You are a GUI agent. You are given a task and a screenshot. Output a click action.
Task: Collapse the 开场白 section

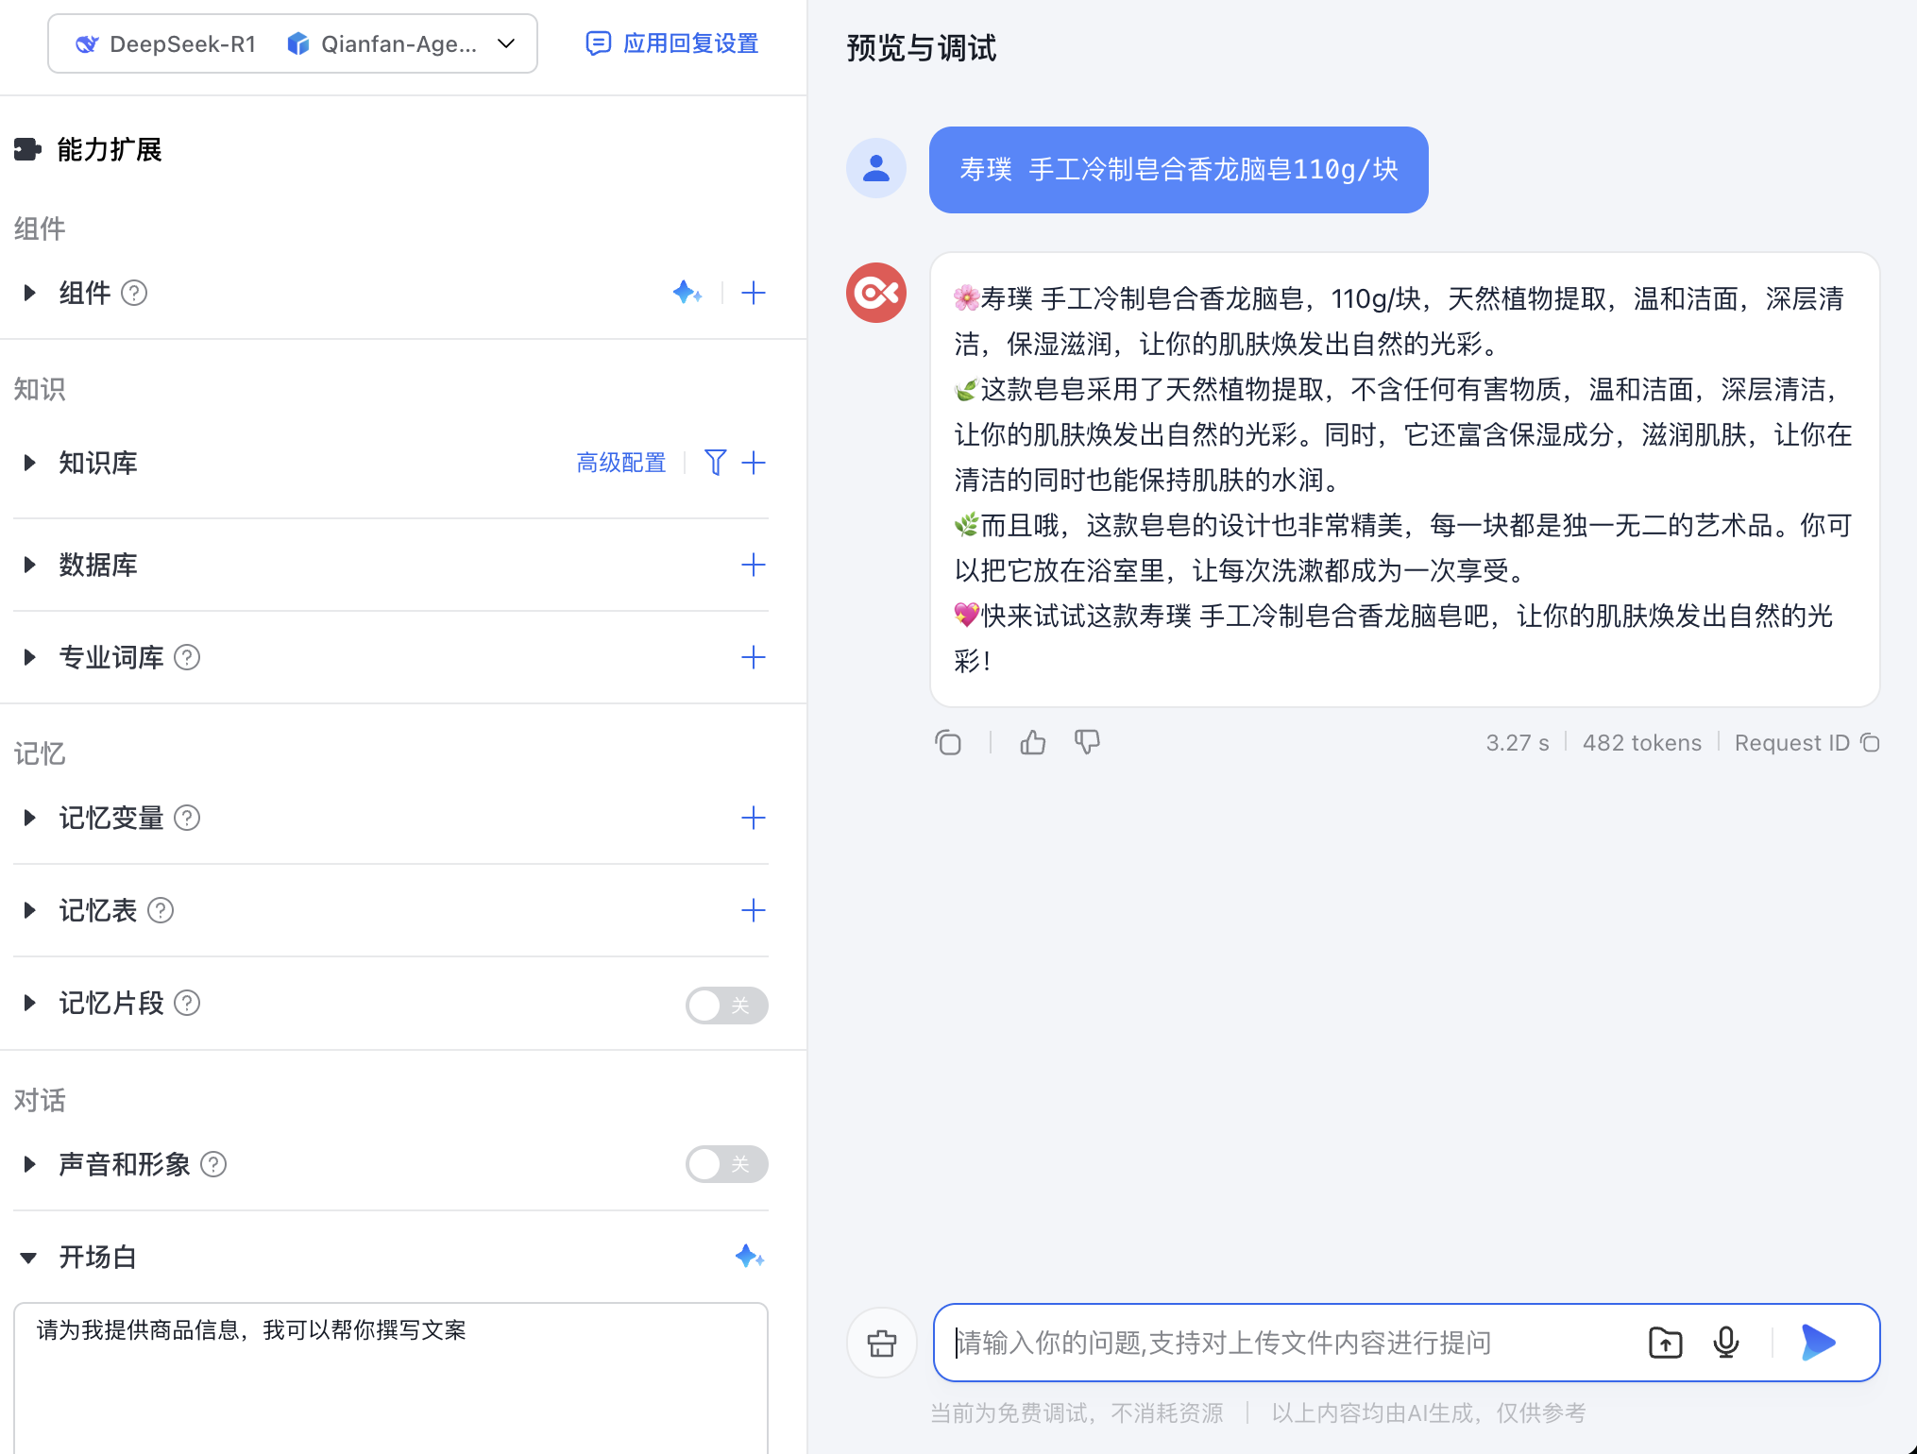pos(29,1258)
